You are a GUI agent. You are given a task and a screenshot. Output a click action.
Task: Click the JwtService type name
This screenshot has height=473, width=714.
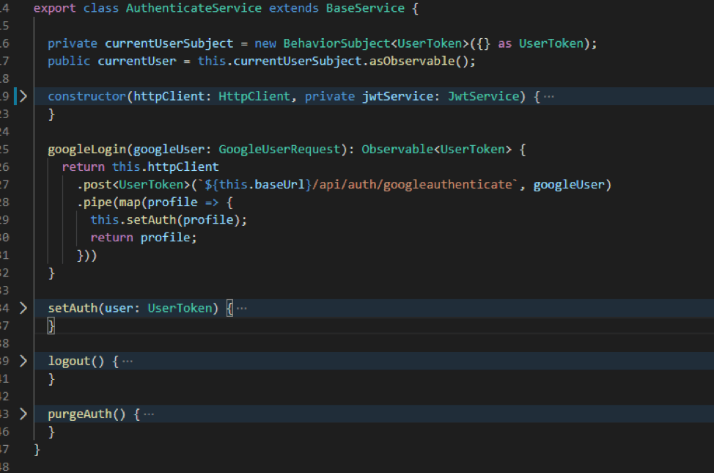tap(484, 96)
